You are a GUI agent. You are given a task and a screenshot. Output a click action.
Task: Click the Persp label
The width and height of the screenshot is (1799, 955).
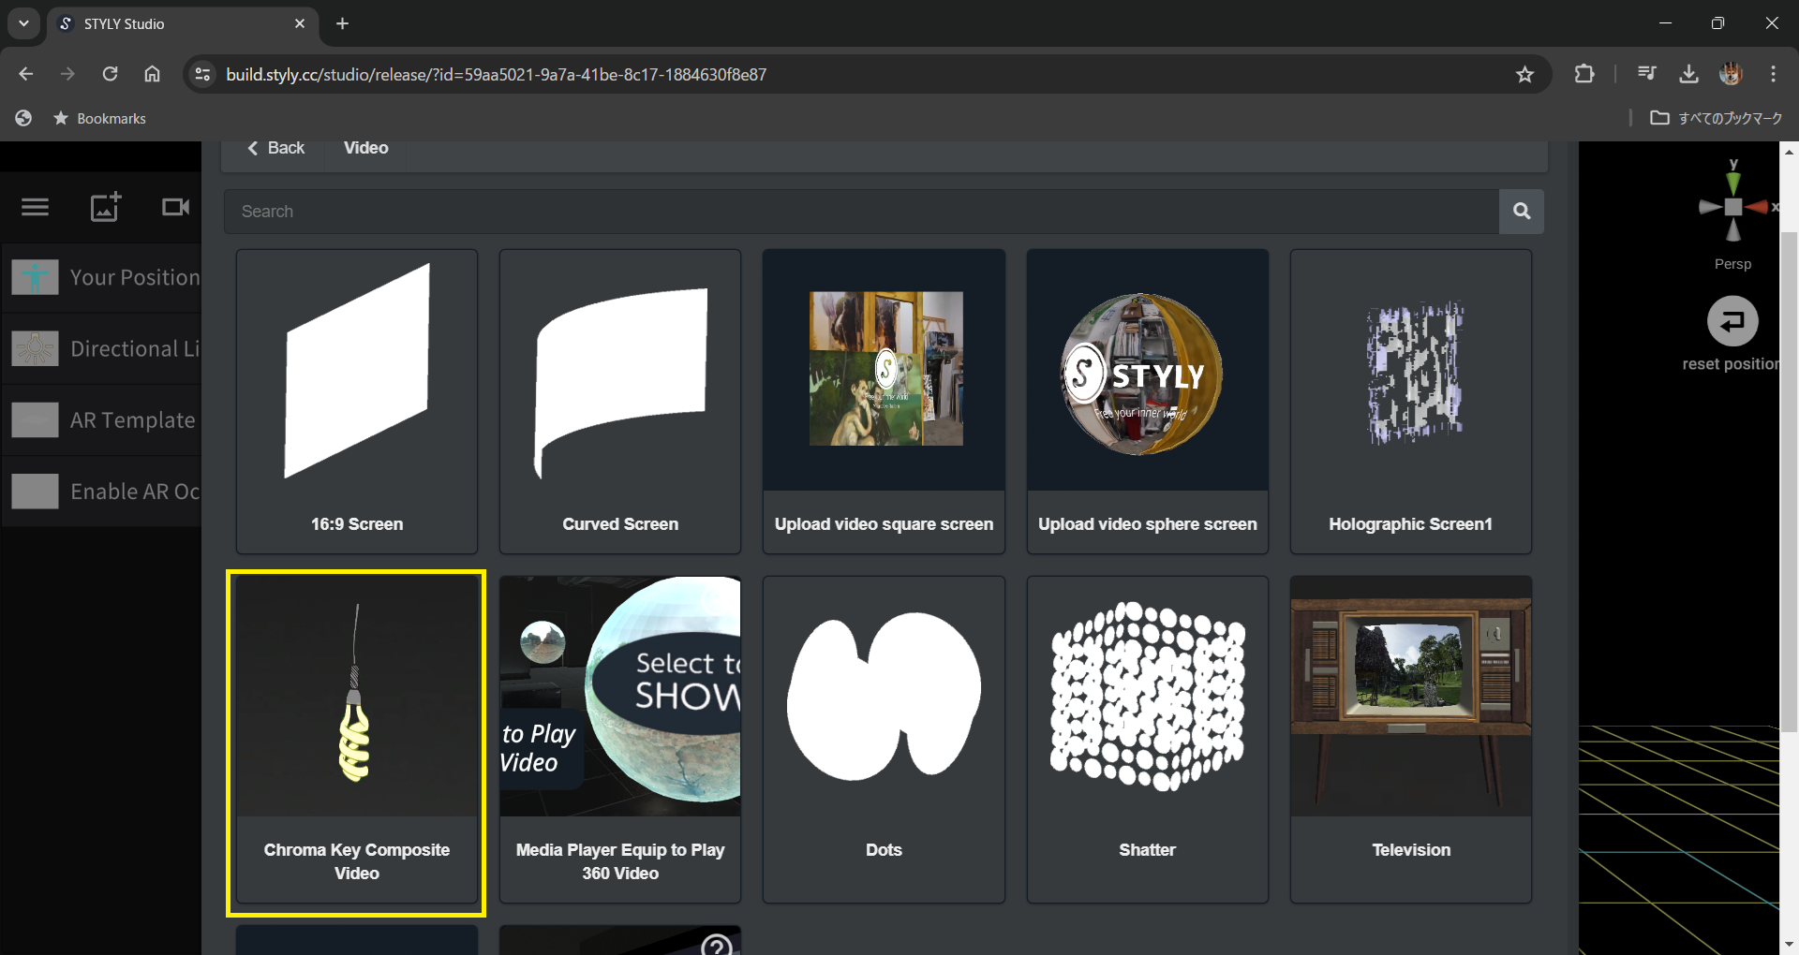click(1732, 264)
